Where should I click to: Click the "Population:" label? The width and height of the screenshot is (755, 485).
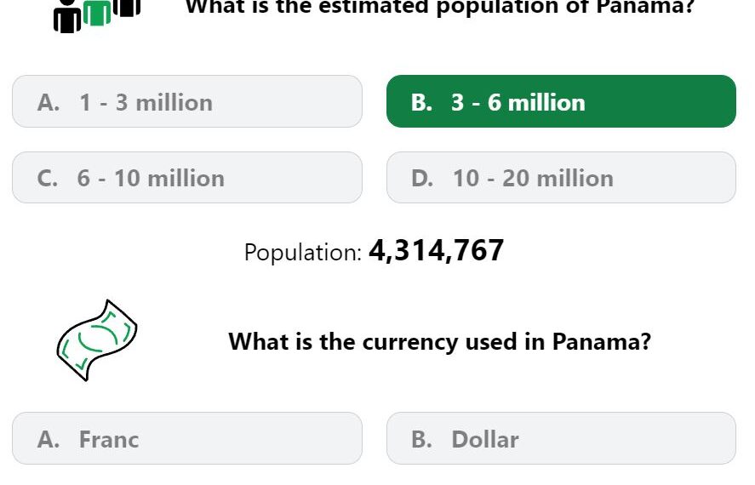pos(303,252)
